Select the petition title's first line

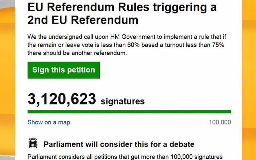click(122, 7)
